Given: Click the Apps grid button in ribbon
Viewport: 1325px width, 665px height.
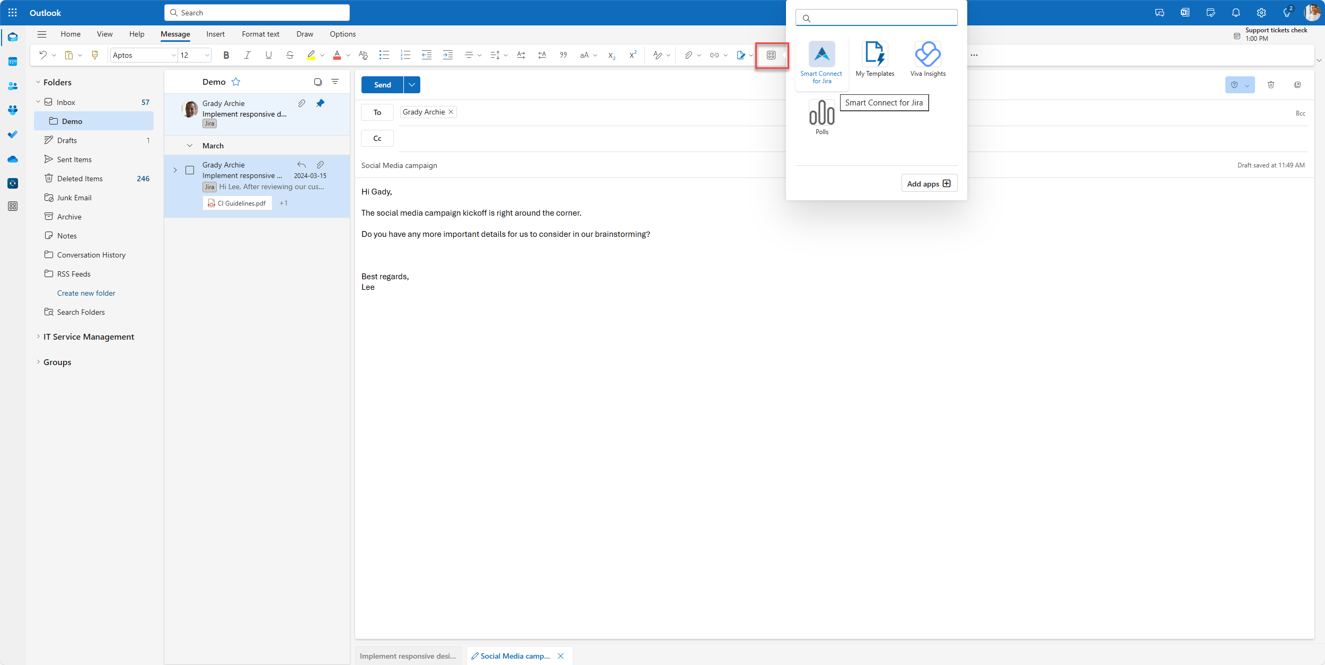Looking at the screenshot, I should pos(771,55).
